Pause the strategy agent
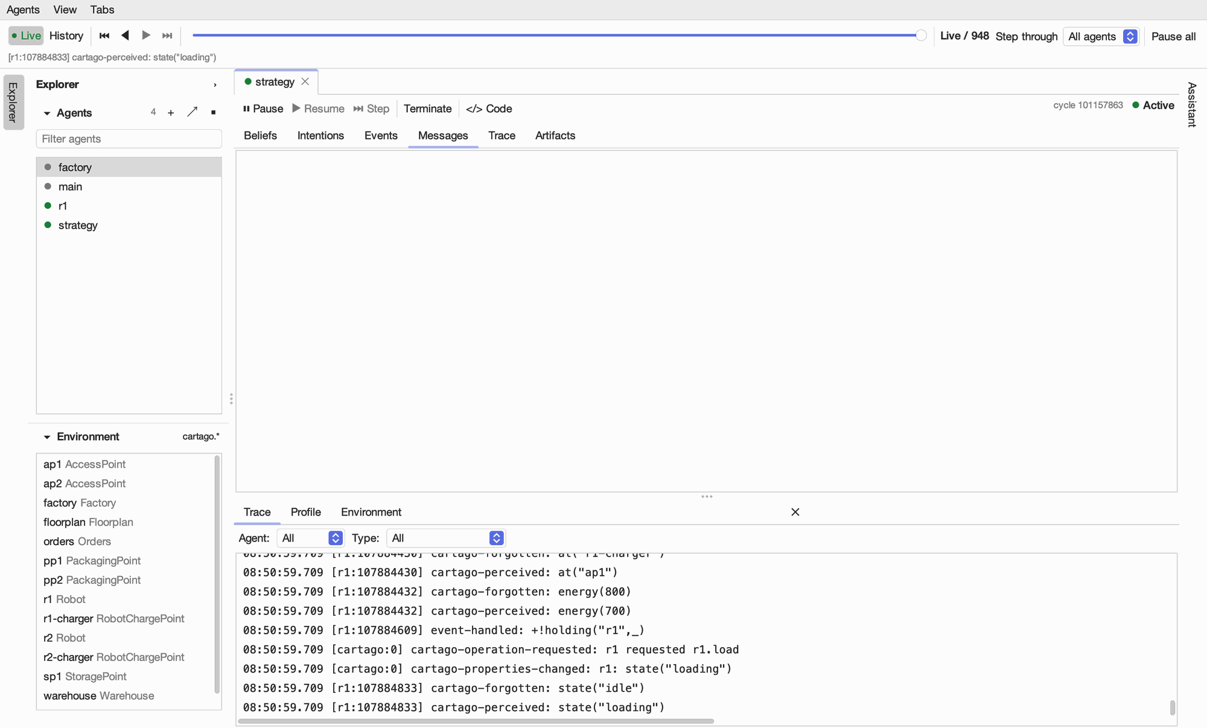1207x728 pixels. coord(263,109)
